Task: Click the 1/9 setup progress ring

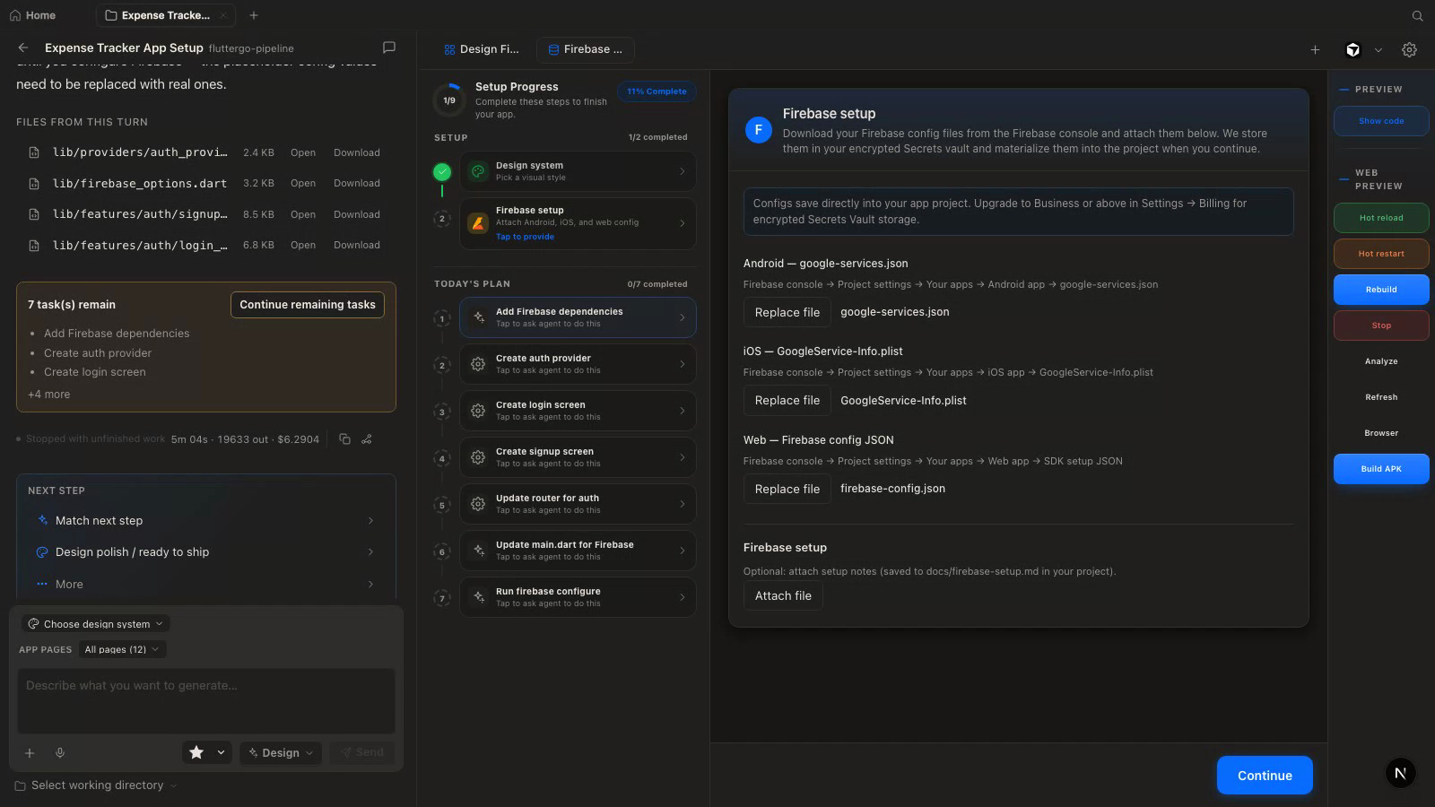Action: pos(449,100)
